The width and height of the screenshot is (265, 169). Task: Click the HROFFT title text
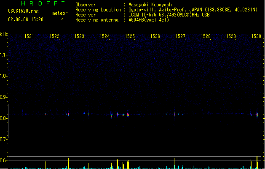(x=43, y=3)
